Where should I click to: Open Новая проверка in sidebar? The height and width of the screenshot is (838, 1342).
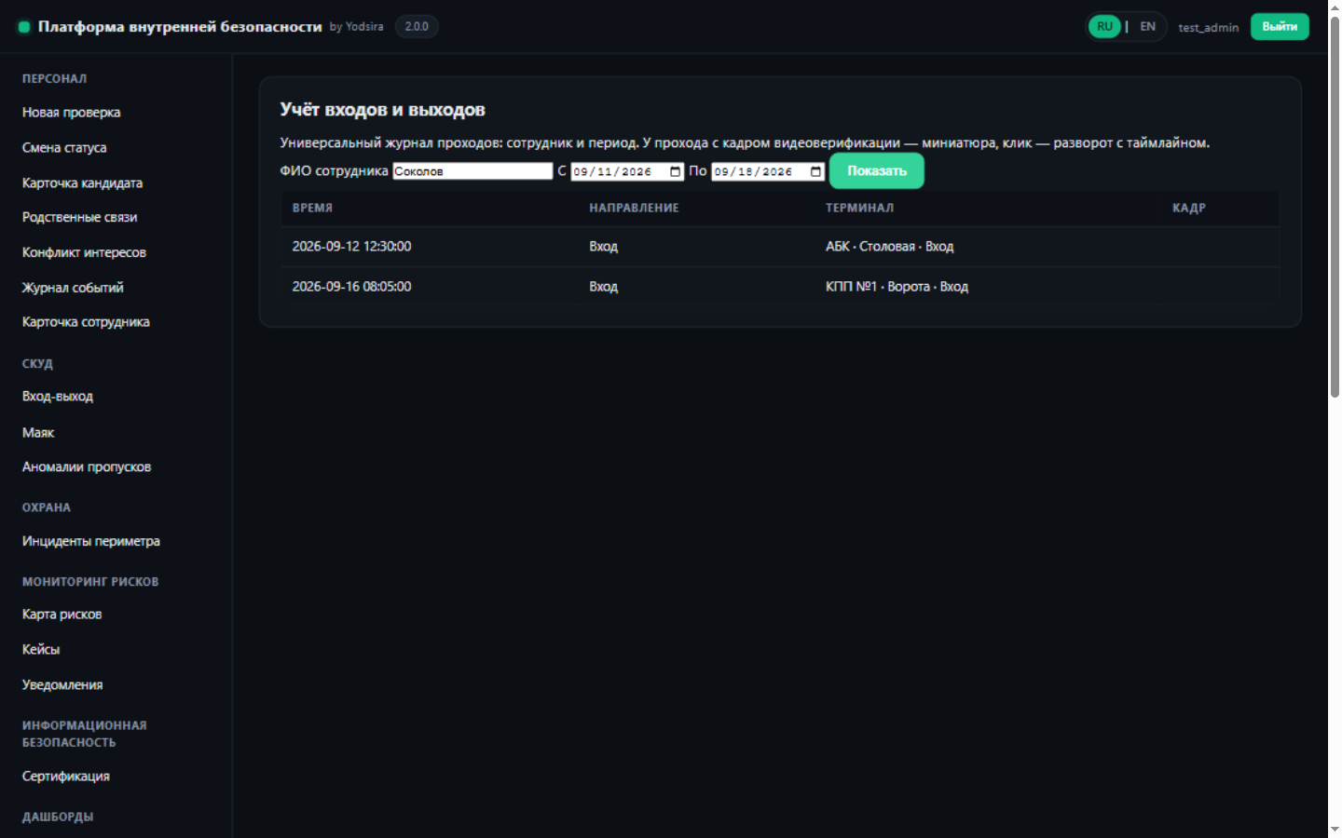[72, 113]
